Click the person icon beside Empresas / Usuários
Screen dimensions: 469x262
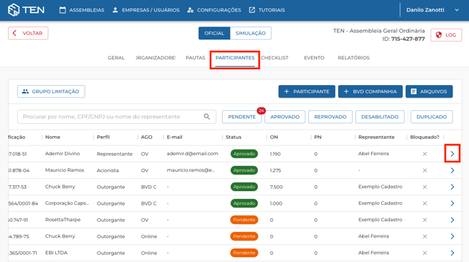point(115,10)
